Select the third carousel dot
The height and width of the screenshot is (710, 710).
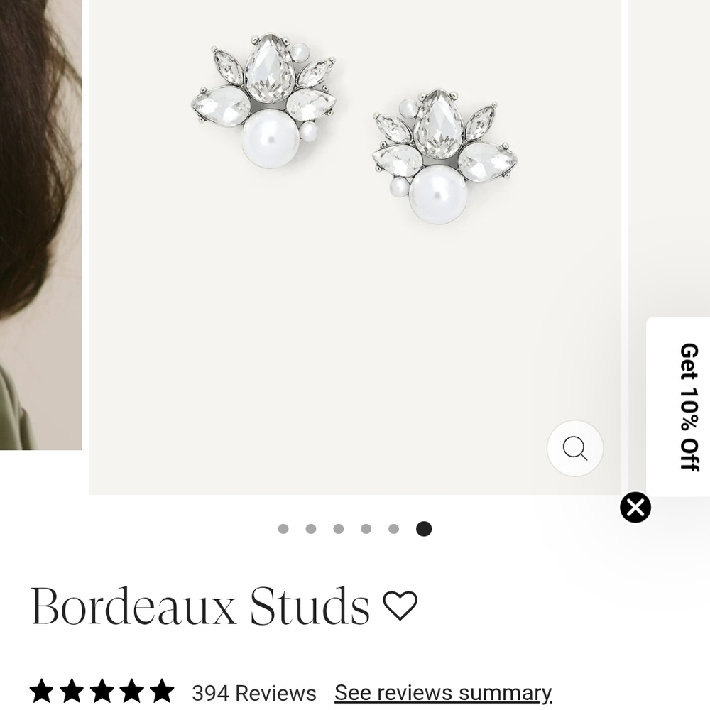coord(339,528)
